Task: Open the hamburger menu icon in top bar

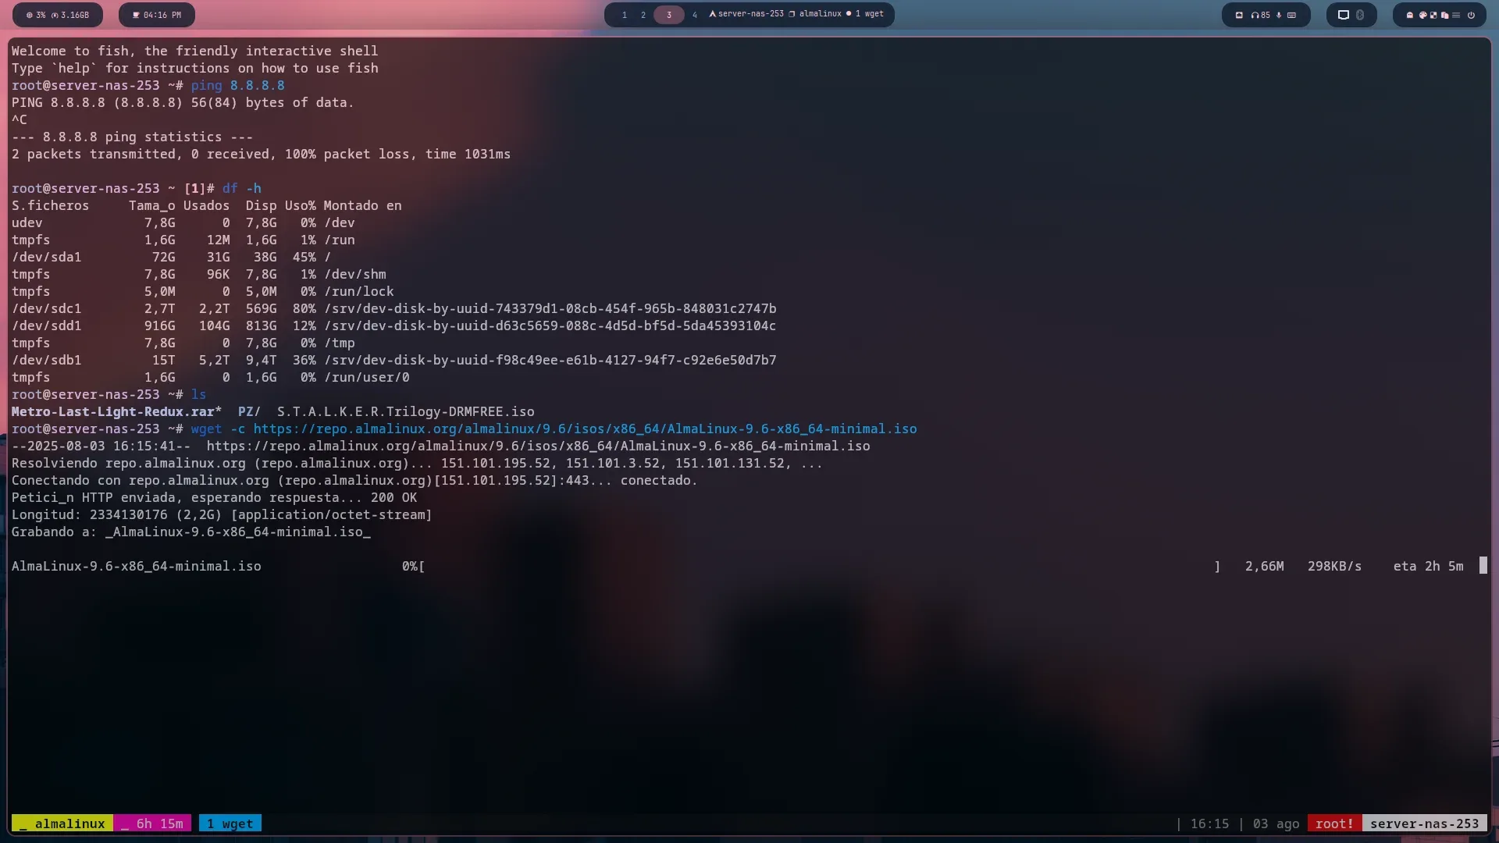Action: click(x=1456, y=15)
